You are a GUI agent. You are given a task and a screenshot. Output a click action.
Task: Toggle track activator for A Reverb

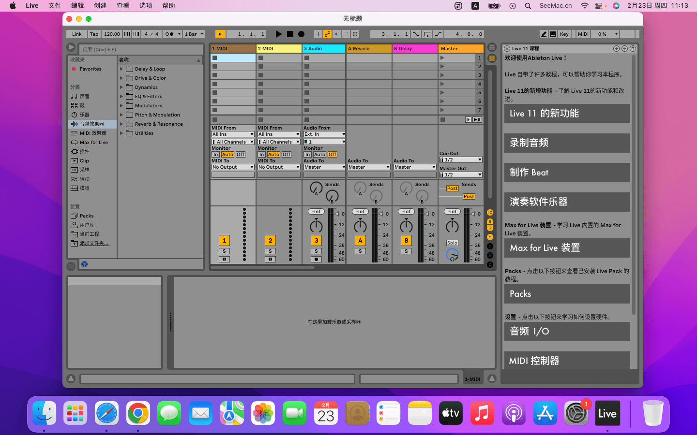(360, 240)
